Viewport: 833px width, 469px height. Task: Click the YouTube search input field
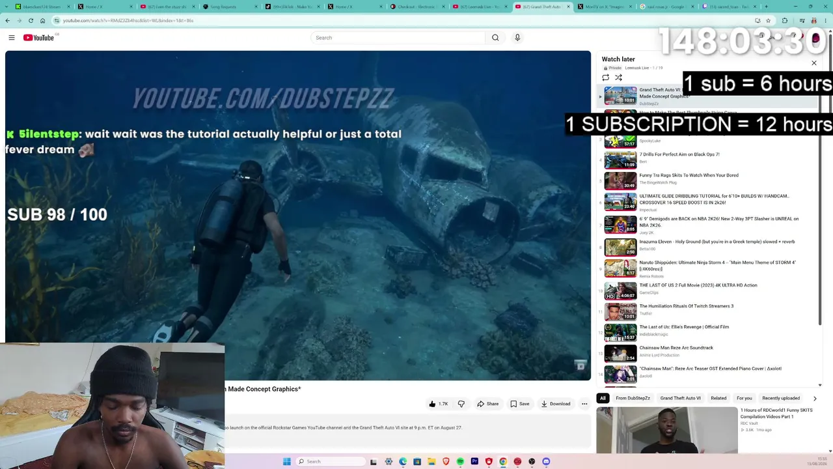398,38
